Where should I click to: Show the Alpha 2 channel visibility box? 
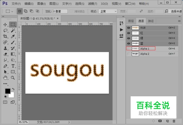[129, 54]
